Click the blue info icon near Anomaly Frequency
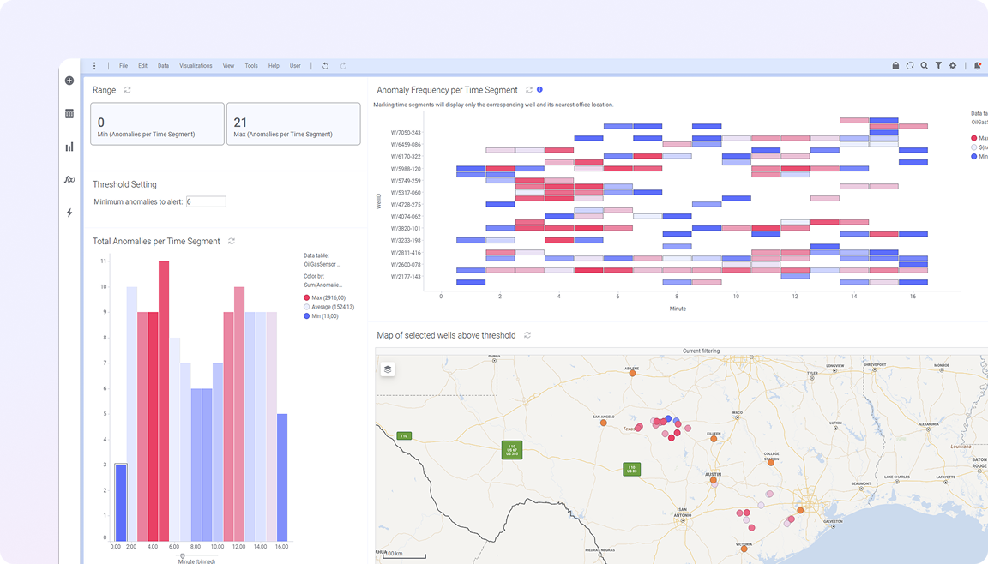This screenshot has width=988, height=564. coord(539,89)
